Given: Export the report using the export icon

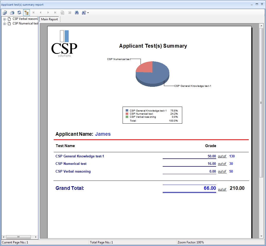Looking at the screenshot, I should tap(5, 12).
